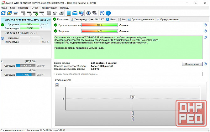Open the Температура tab
This screenshot has width=210, height=132.
tap(81, 19)
